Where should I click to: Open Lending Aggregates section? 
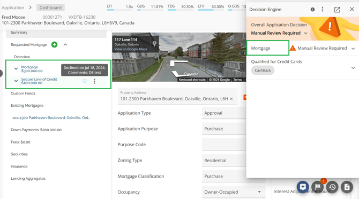pyautogui.click(x=28, y=178)
